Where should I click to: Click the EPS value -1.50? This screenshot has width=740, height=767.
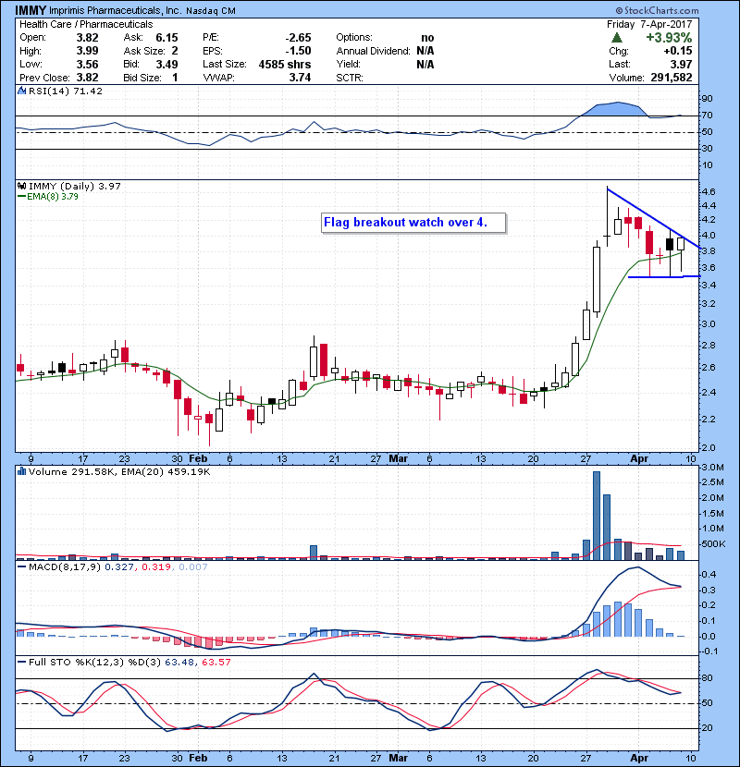coord(298,51)
